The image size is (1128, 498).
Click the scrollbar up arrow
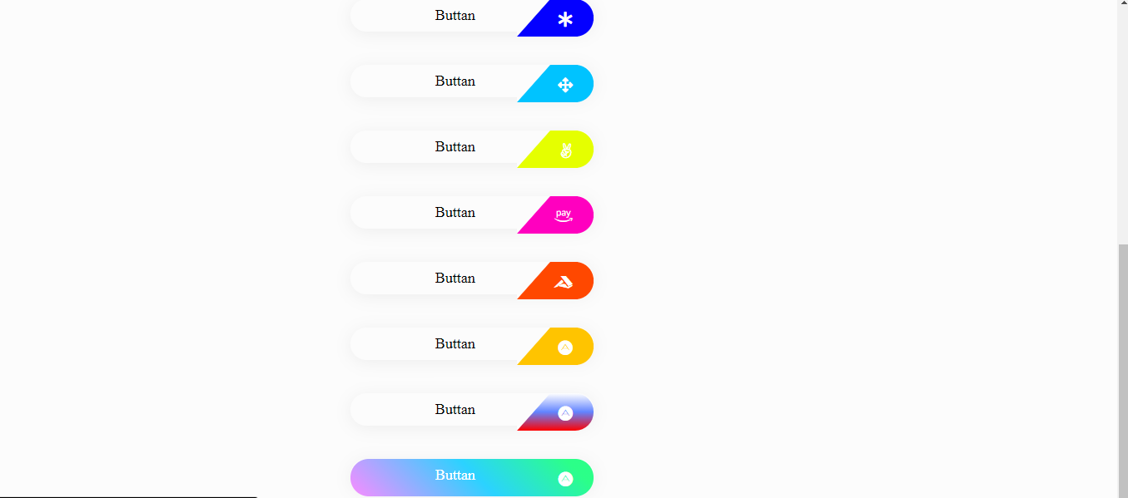point(1123,4)
